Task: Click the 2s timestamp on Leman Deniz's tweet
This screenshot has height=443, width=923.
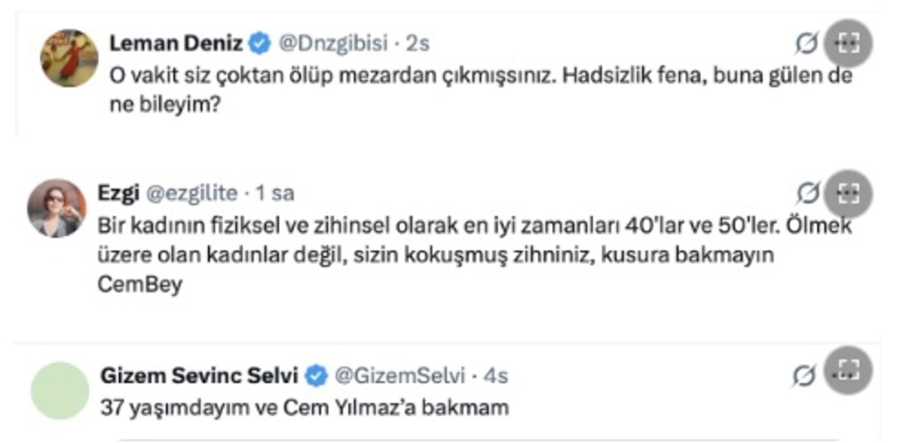Action: point(419,42)
